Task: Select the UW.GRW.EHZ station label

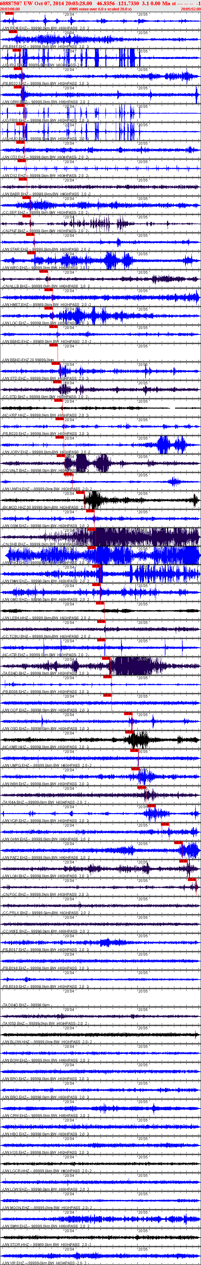Action: (x=46, y=103)
